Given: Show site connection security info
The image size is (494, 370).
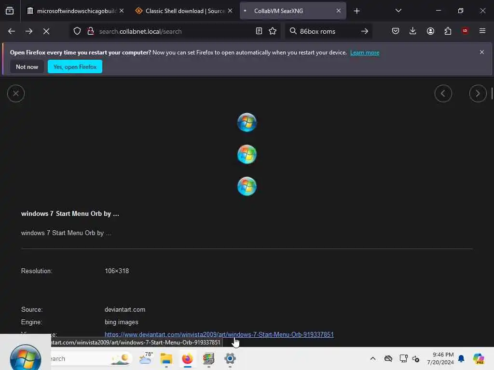Looking at the screenshot, I should [91, 31].
